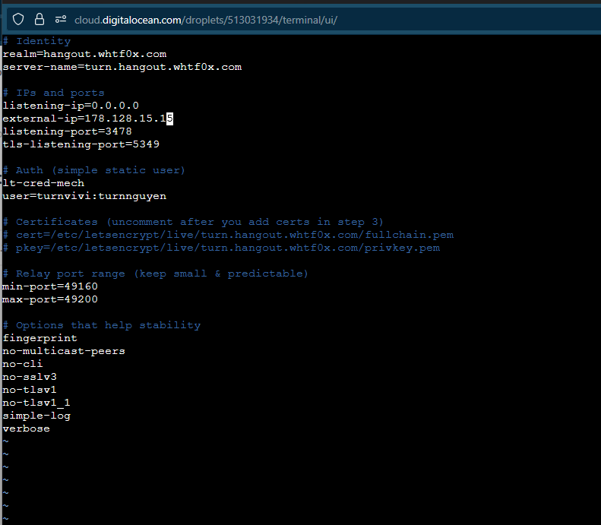
Task: Click the tracking protection shield icon
Action: pos(18,19)
